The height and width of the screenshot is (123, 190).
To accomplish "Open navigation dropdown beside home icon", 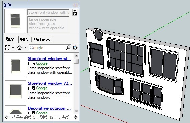I will [x=25, y=48].
